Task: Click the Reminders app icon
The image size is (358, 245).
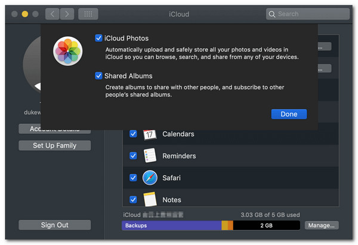Action: [150, 156]
